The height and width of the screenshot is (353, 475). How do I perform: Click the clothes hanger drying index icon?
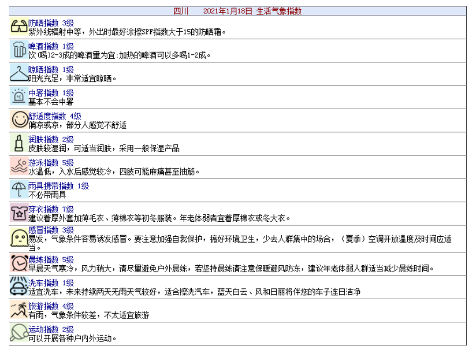click(x=19, y=74)
